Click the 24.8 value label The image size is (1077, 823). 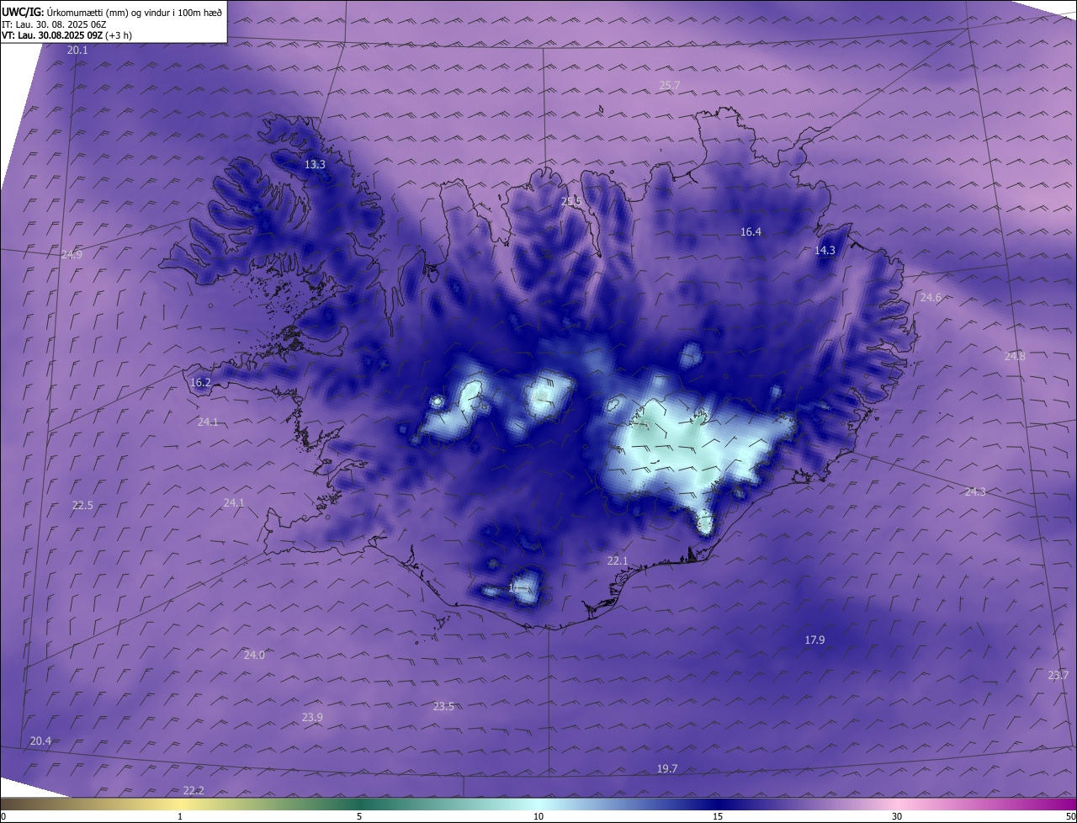pyautogui.click(x=1015, y=357)
